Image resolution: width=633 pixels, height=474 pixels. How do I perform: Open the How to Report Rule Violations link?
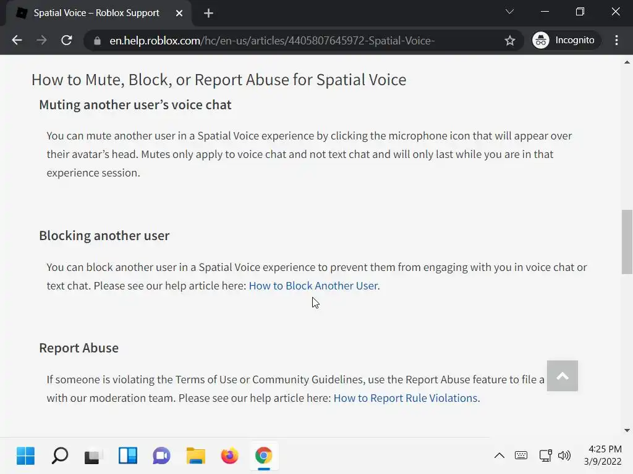click(x=405, y=398)
